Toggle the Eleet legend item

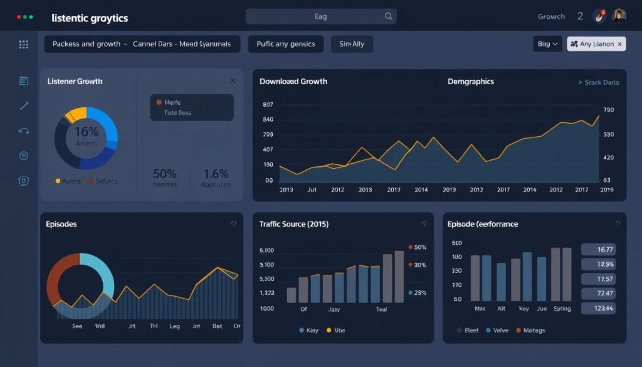click(x=468, y=330)
